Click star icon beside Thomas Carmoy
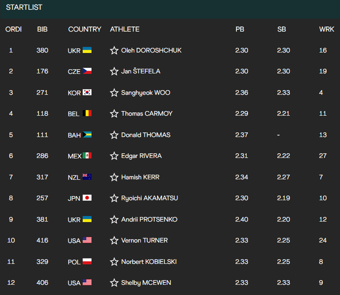This screenshot has height=295, width=340. 114,113
